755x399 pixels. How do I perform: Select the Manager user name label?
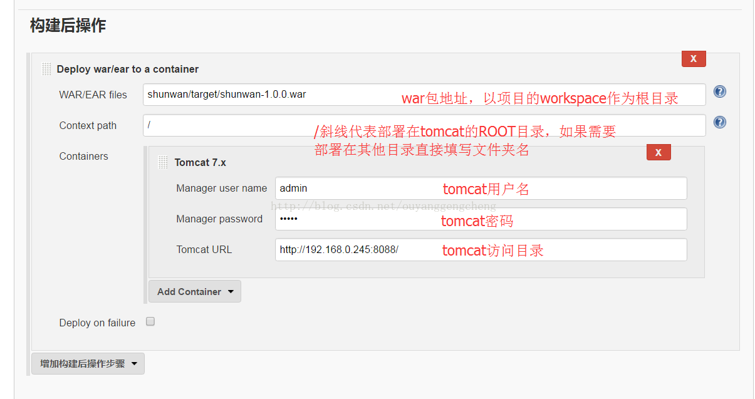tap(221, 188)
